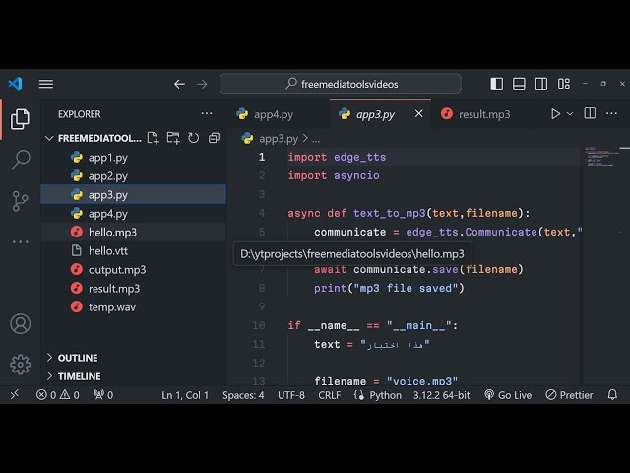630x473 pixels.
Task: Select hello.vtt in the file tree
Action: (108, 251)
